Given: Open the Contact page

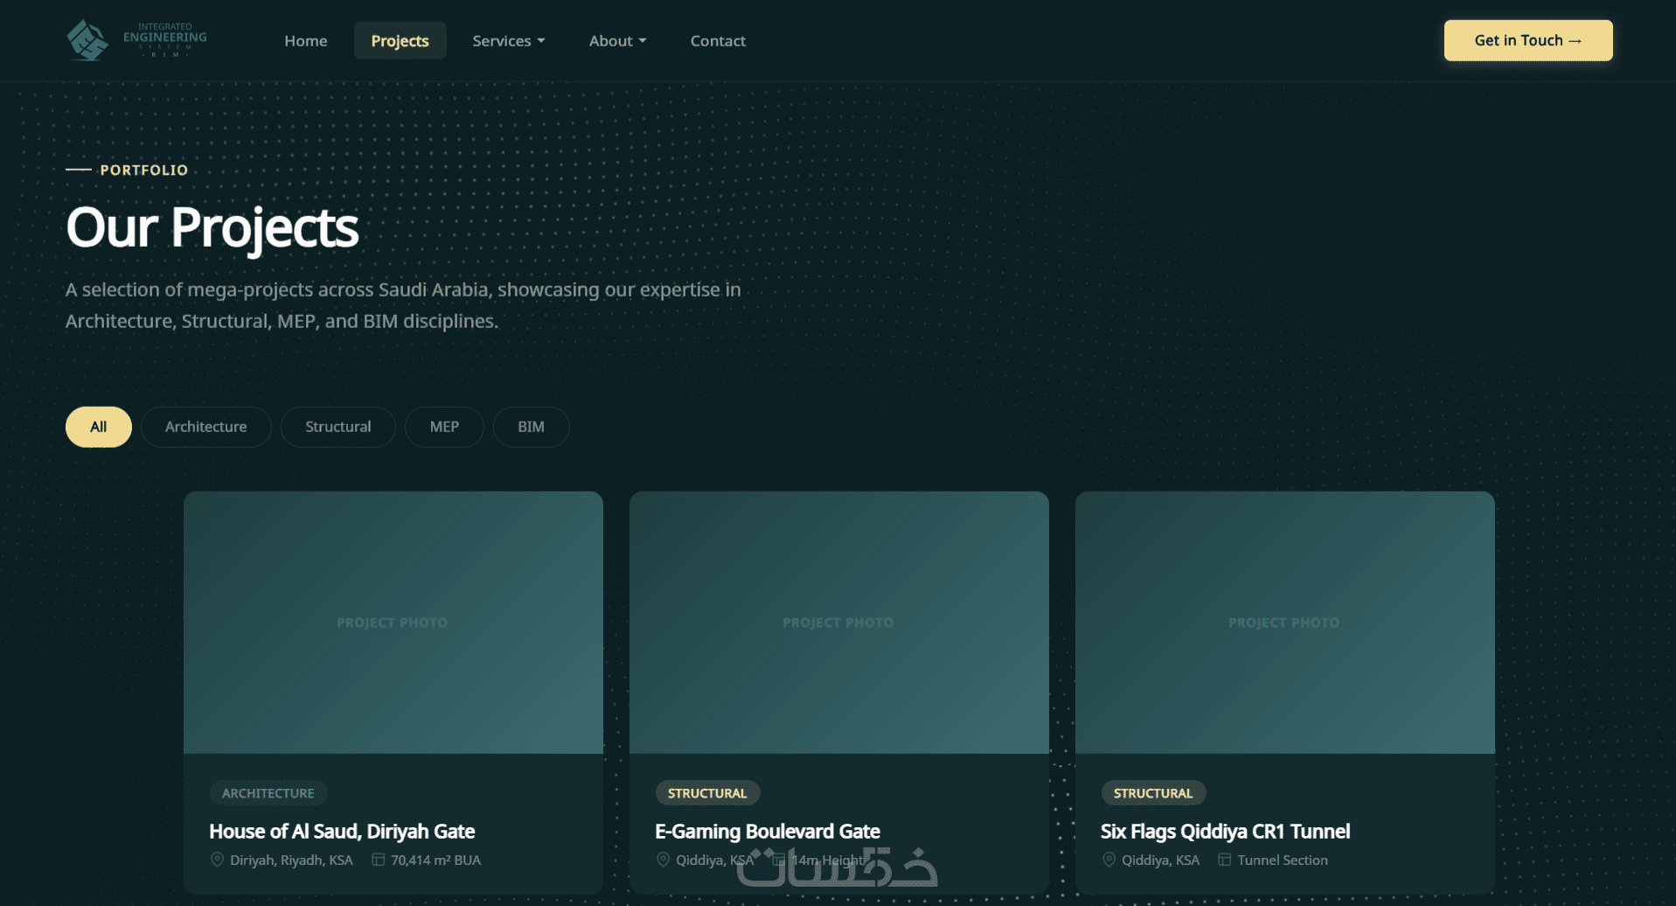Looking at the screenshot, I should [x=718, y=40].
